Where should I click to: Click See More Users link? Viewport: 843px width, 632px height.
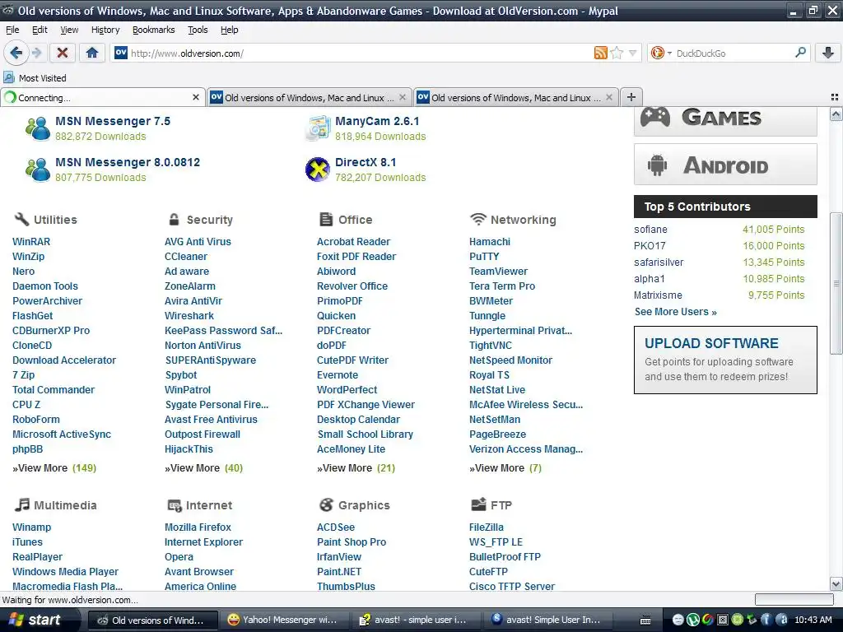(676, 311)
